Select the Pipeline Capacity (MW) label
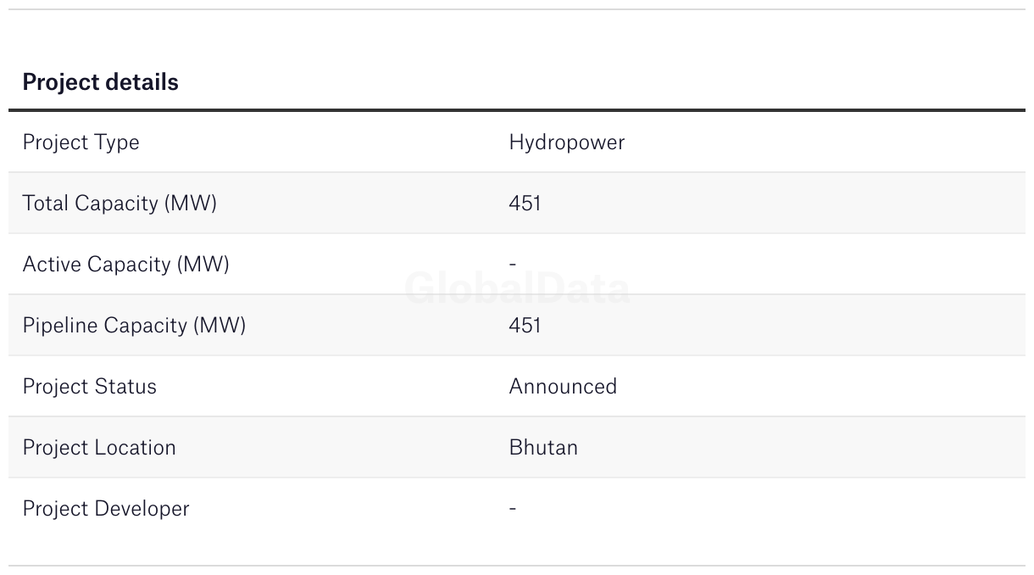The width and height of the screenshot is (1034, 575). pyautogui.click(x=134, y=326)
